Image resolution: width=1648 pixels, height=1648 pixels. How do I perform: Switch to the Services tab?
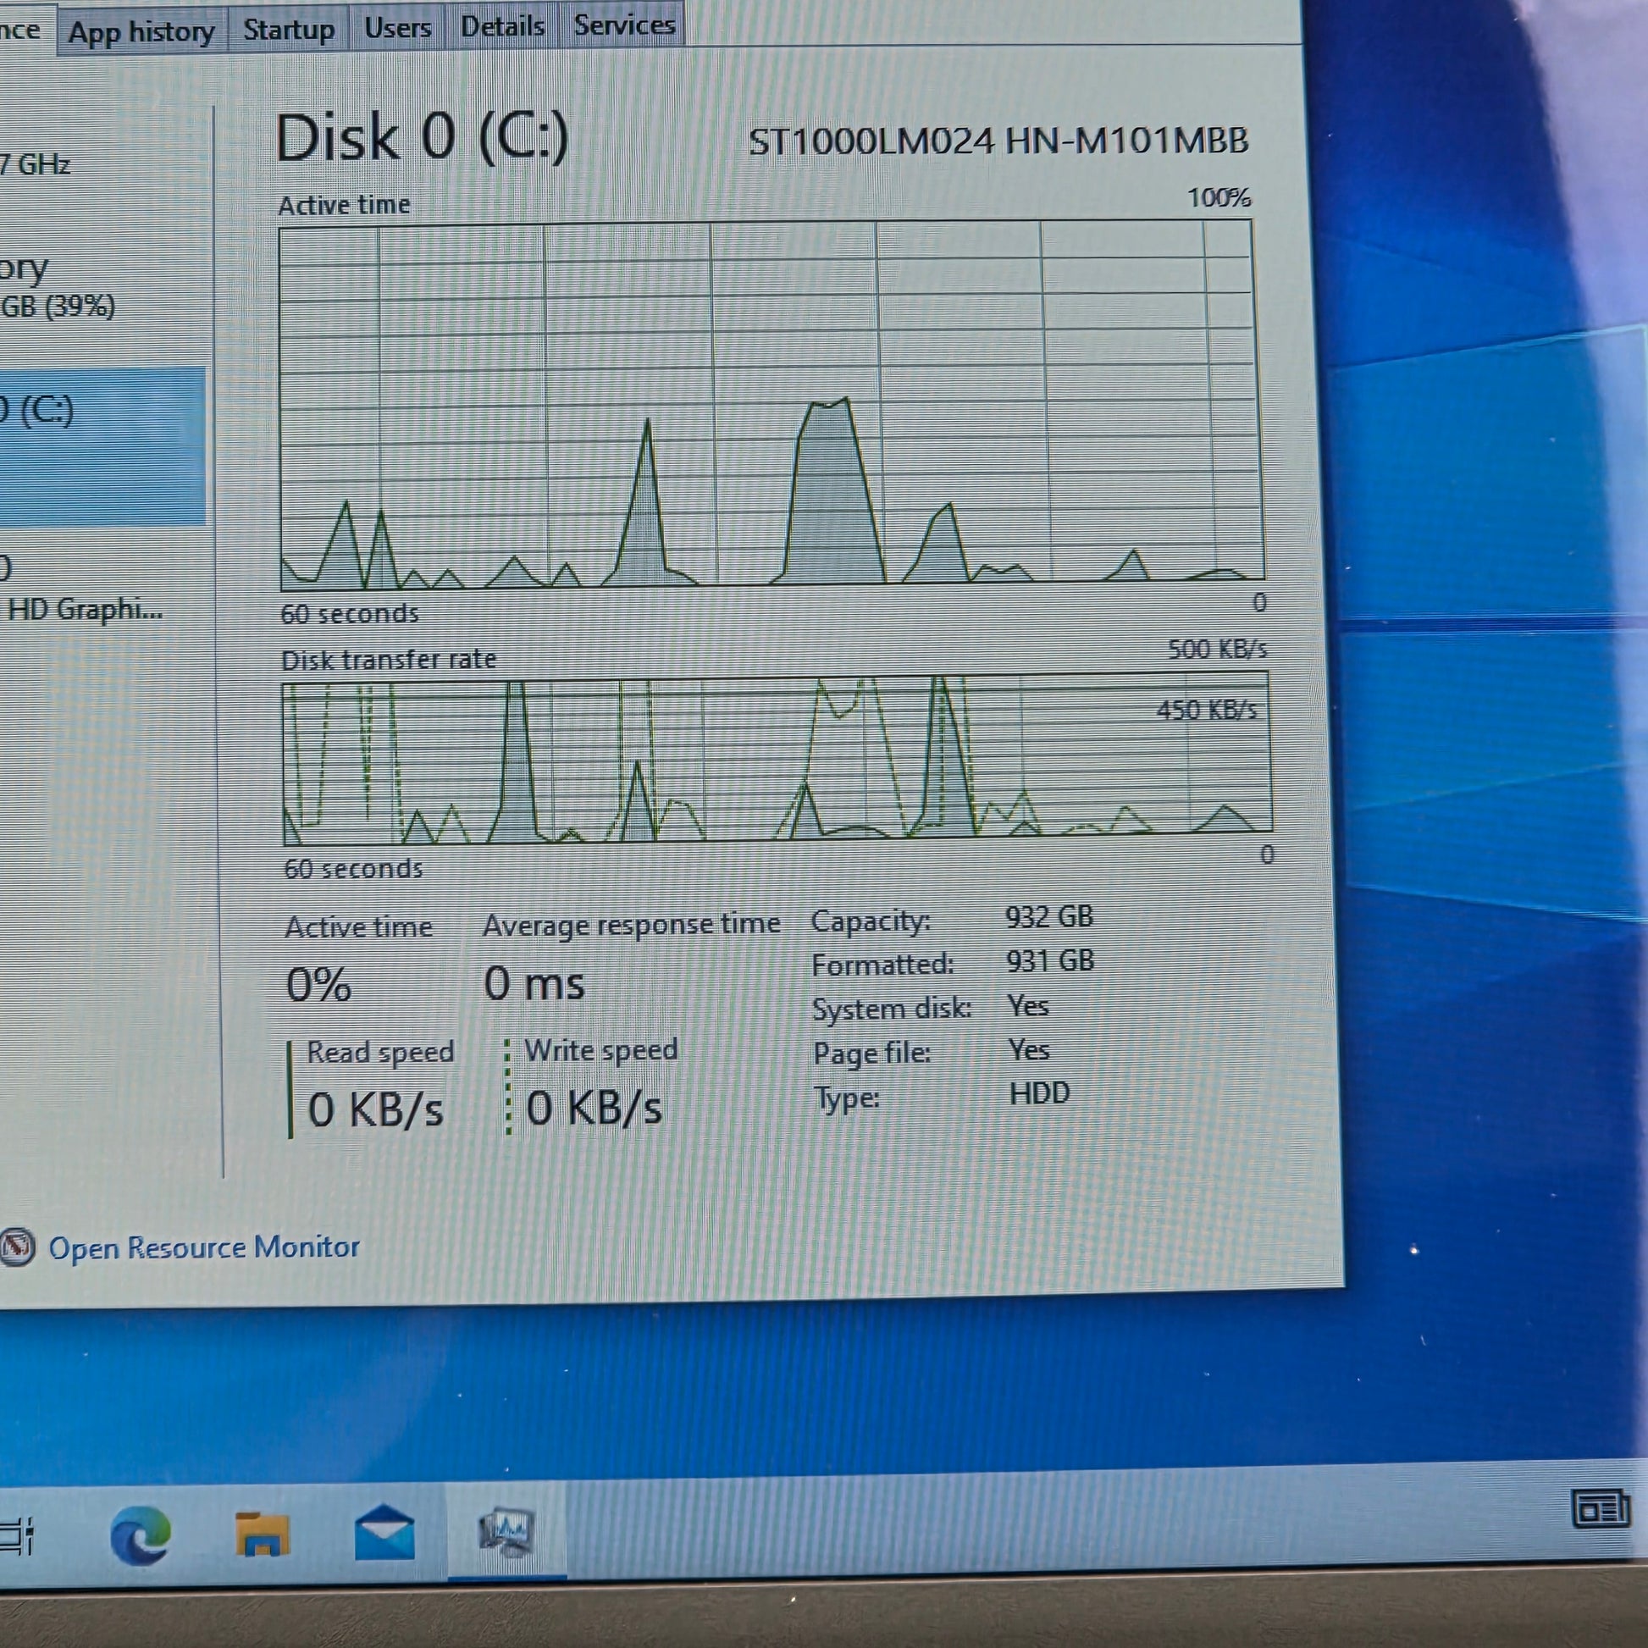(x=623, y=25)
